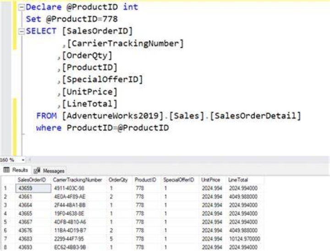Switch to the Messages tab
Viewport: 330px width, 251px height.
point(49,171)
